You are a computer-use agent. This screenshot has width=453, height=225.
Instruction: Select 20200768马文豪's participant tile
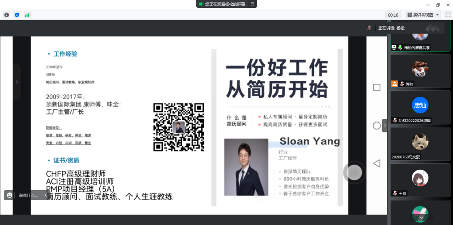tap(420, 143)
